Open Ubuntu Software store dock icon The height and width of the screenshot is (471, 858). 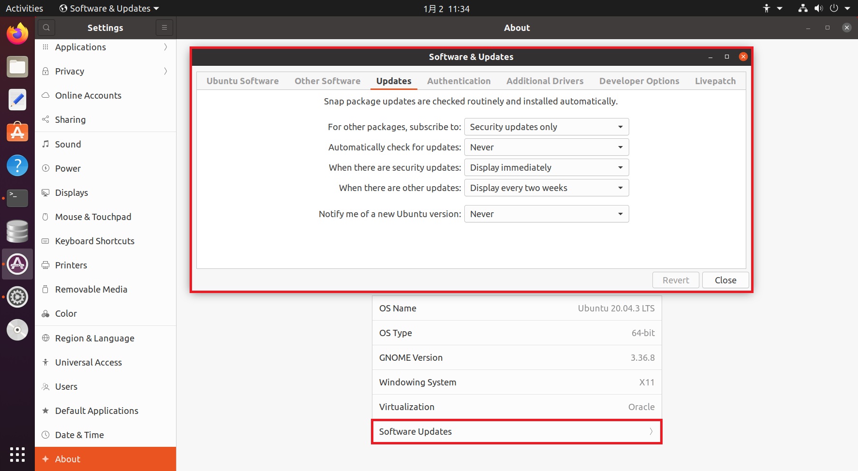coord(17,132)
